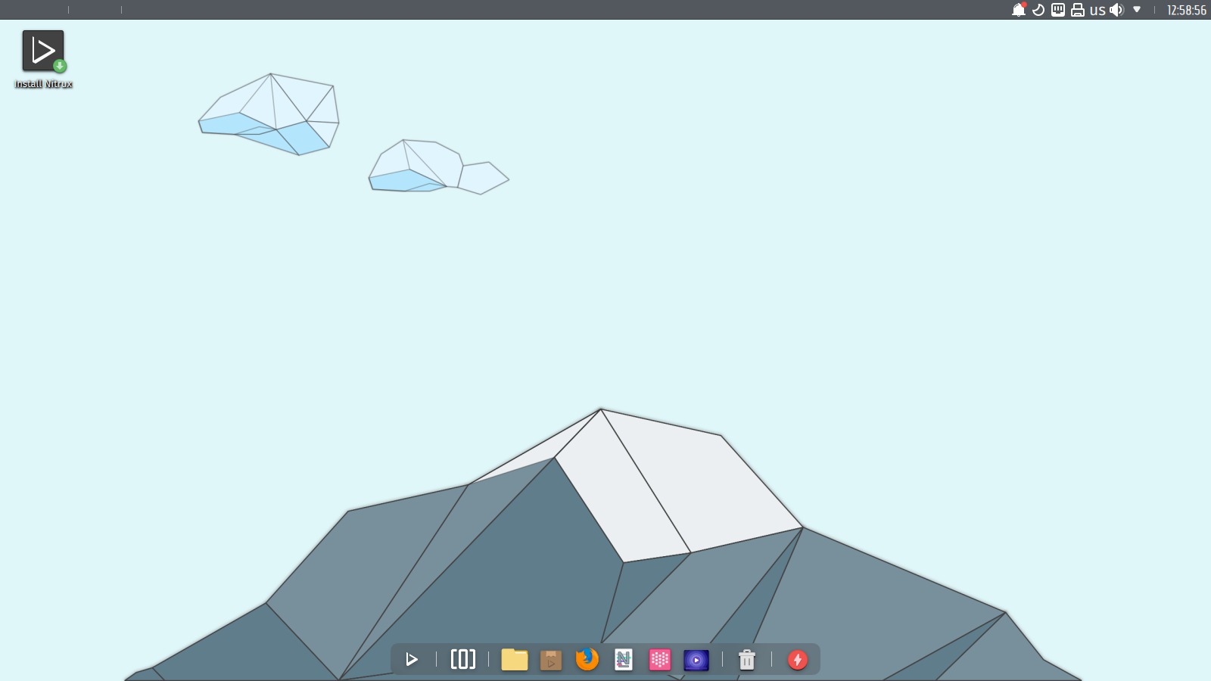Open the virtual desktops pager in dock
The height and width of the screenshot is (681, 1211).
click(x=463, y=660)
